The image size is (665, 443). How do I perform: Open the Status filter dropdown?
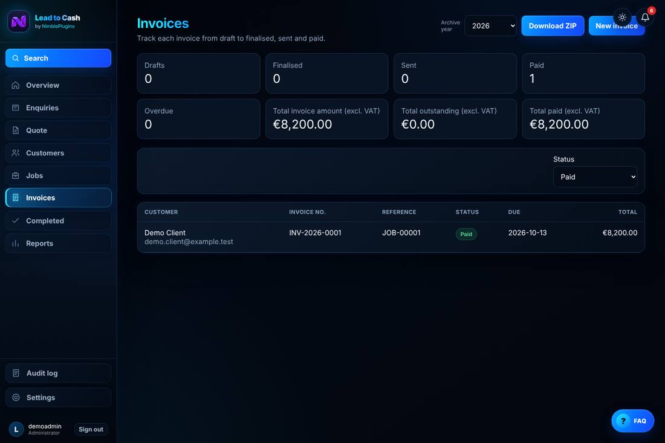[595, 176]
